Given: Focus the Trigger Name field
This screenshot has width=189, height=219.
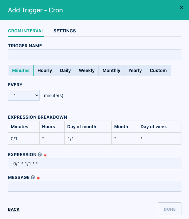Looking at the screenshot, I should (x=95, y=55).
